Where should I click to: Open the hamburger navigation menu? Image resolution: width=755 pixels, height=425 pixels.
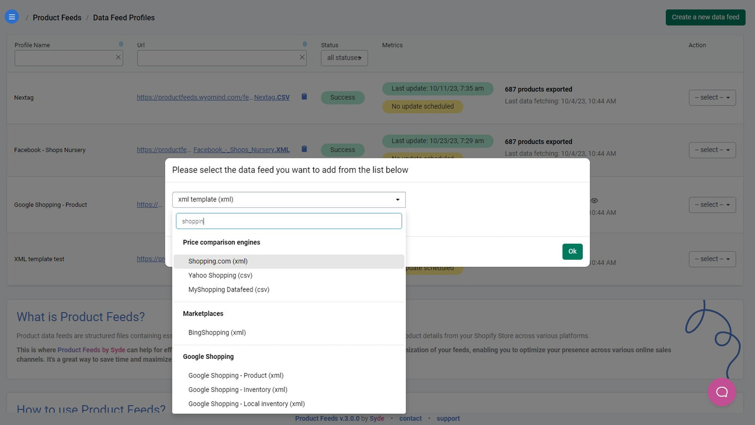tap(12, 17)
